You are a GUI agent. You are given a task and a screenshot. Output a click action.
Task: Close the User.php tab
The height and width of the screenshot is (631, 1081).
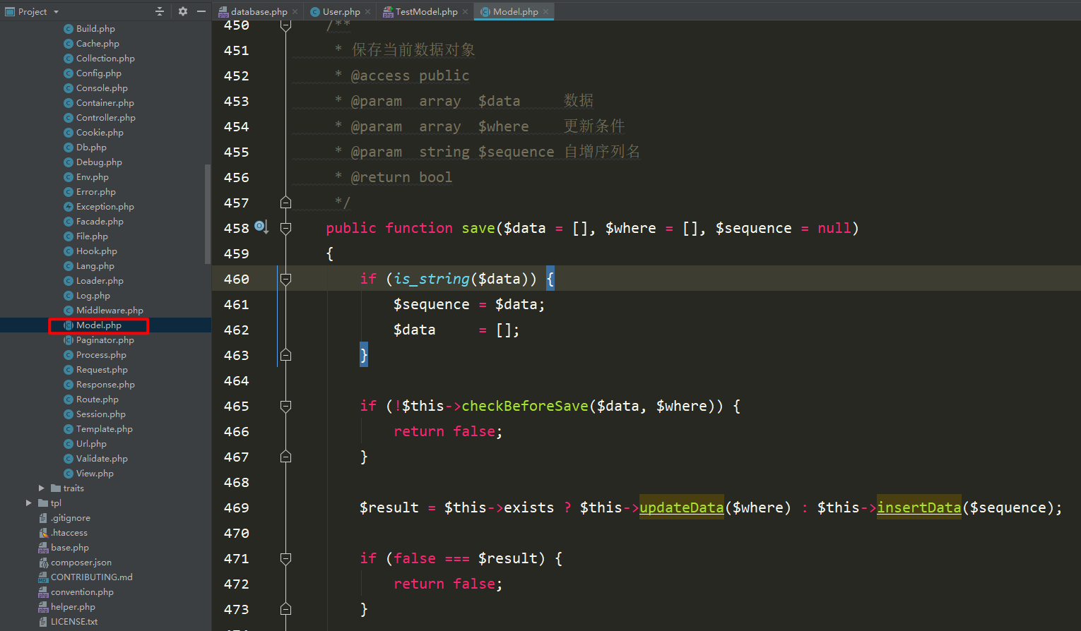(367, 12)
